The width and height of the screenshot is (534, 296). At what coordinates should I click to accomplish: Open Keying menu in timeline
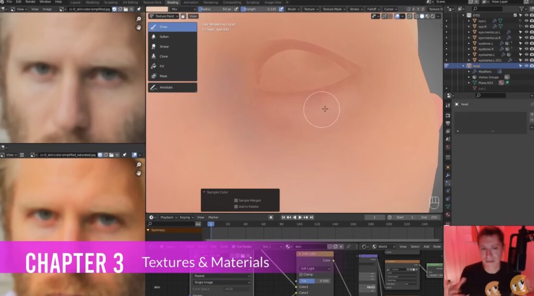(x=187, y=217)
